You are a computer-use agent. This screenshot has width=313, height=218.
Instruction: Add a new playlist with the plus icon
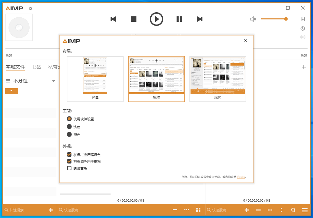point(303,67)
